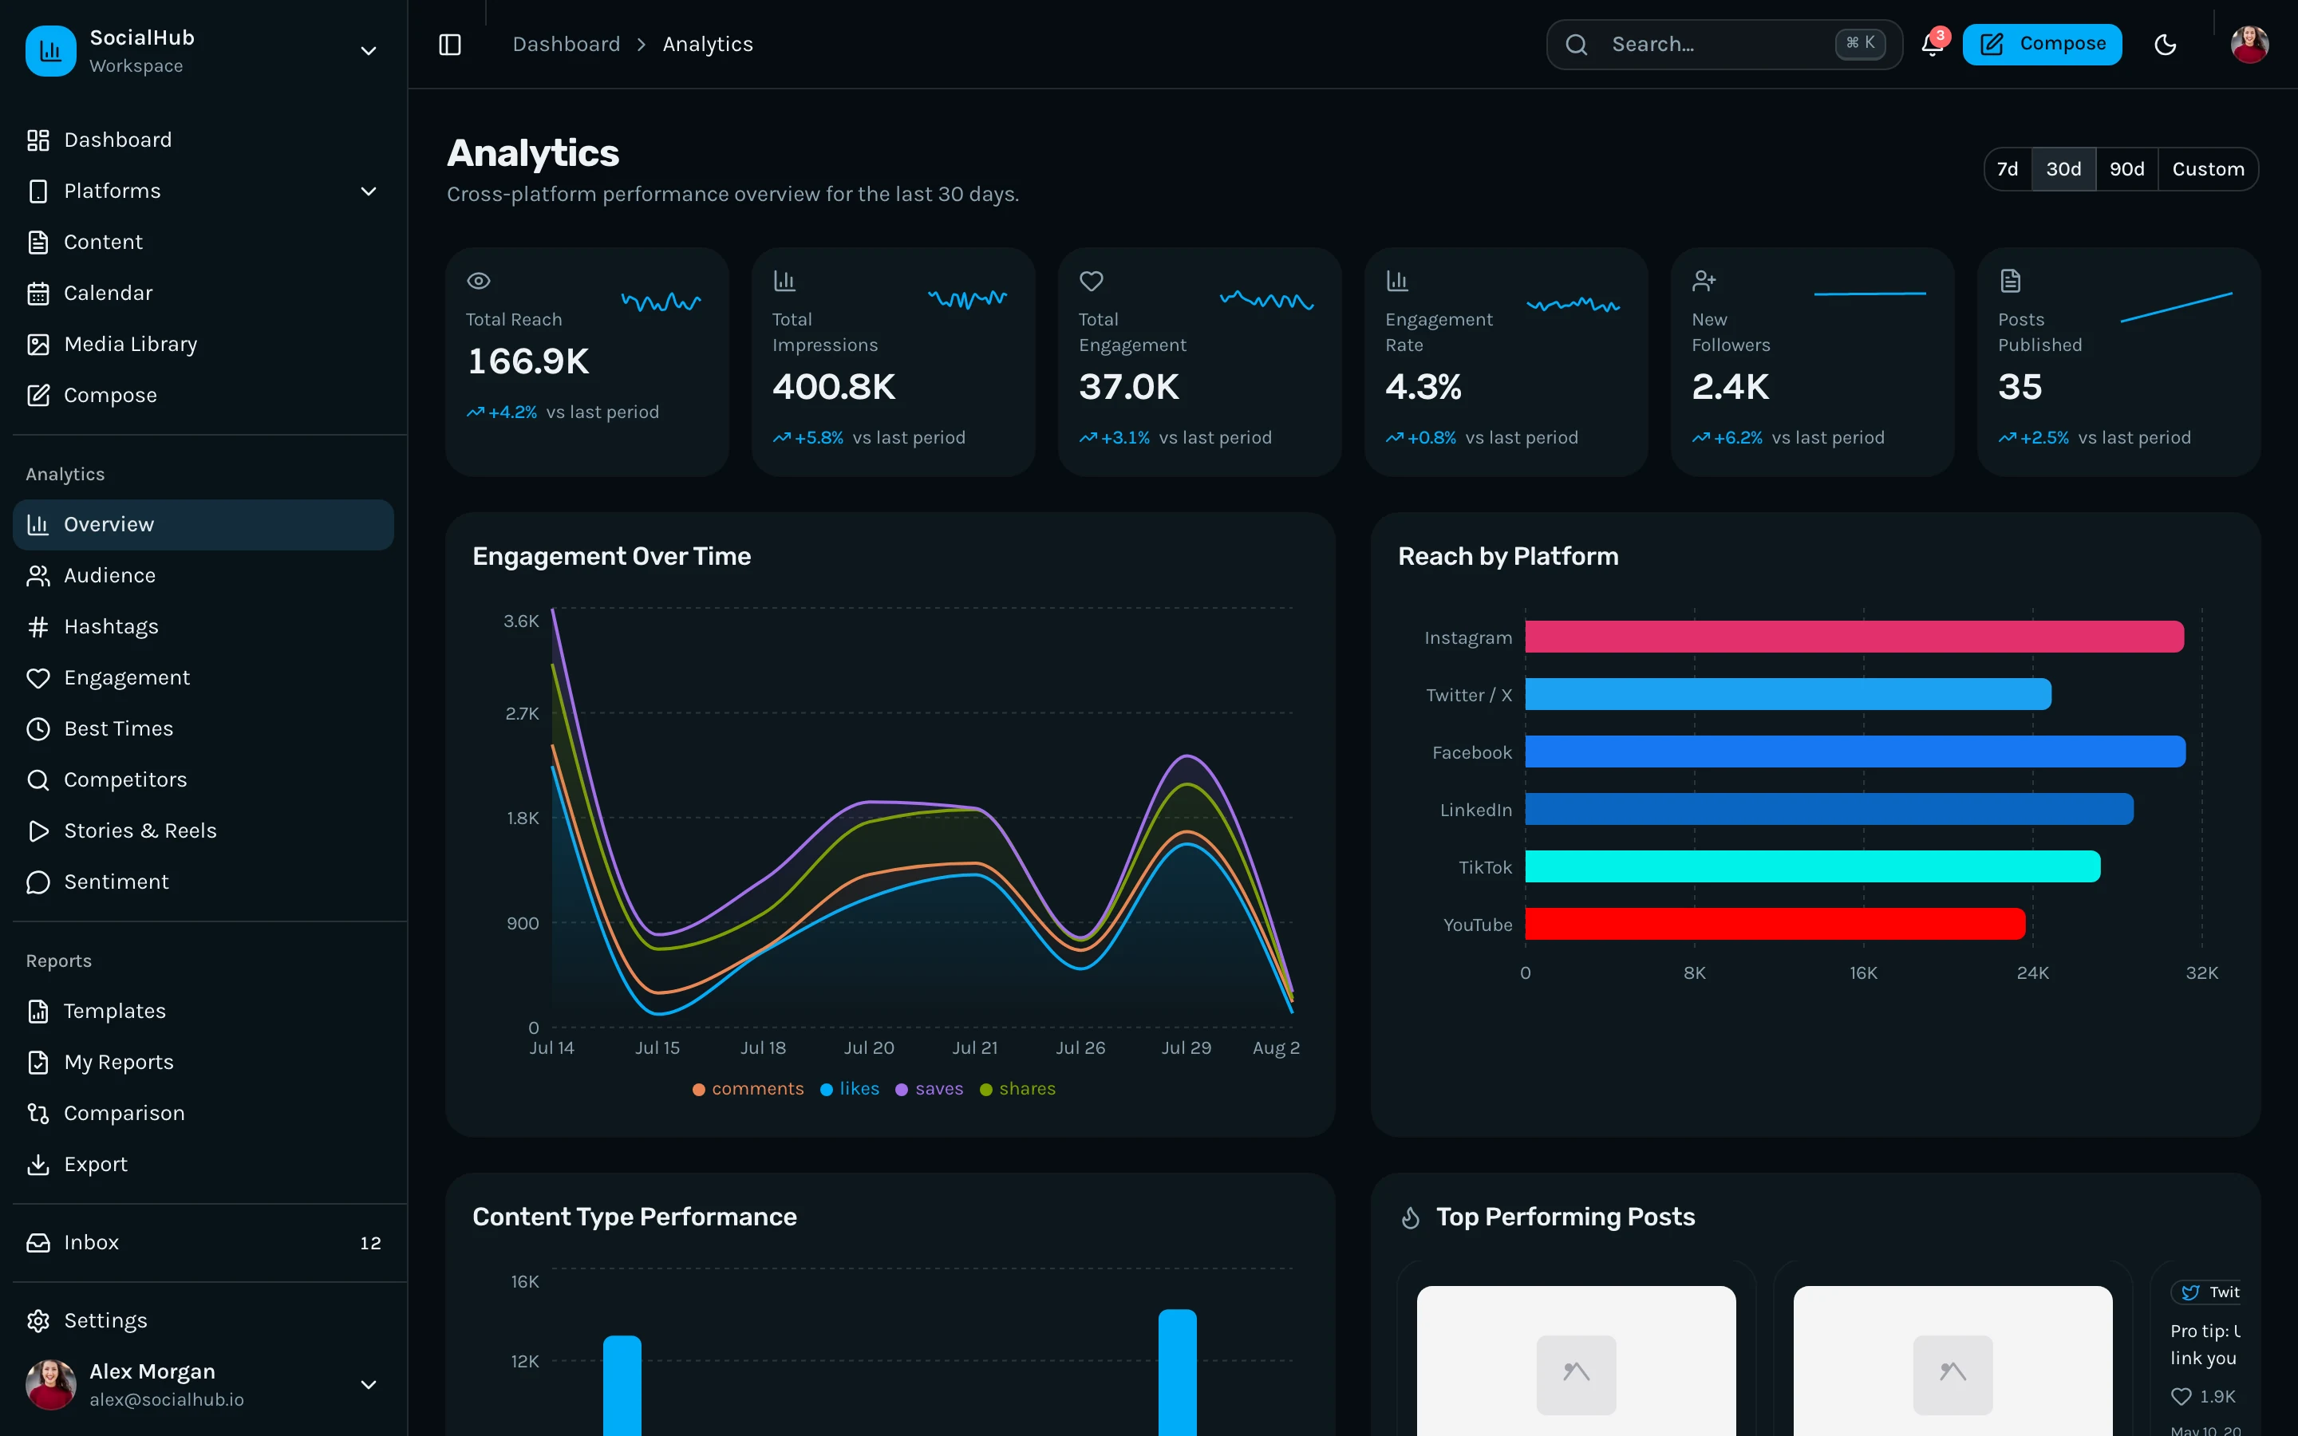Click the Inbox tray icon

(x=38, y=1242)
